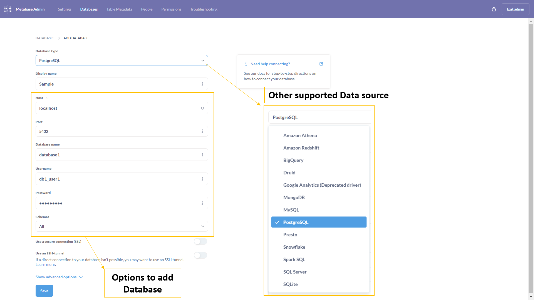This screenshot has width=535, height=300.
Task: Select SQLite from the data source list
Action: (x=290, y=284)
